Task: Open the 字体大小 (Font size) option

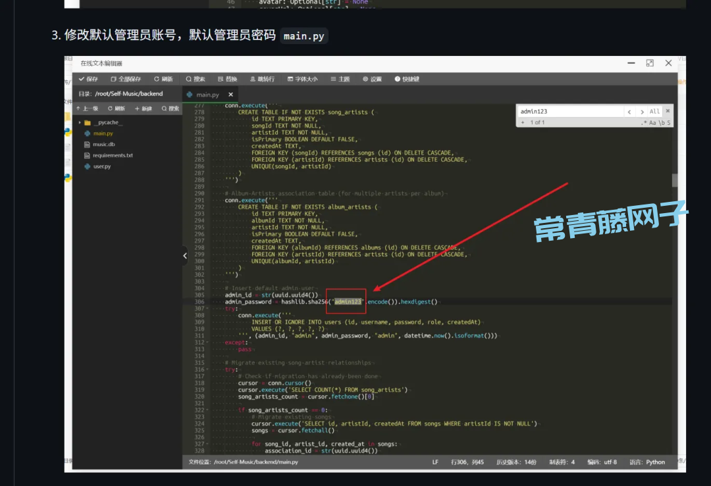Action: pos(302,79)
